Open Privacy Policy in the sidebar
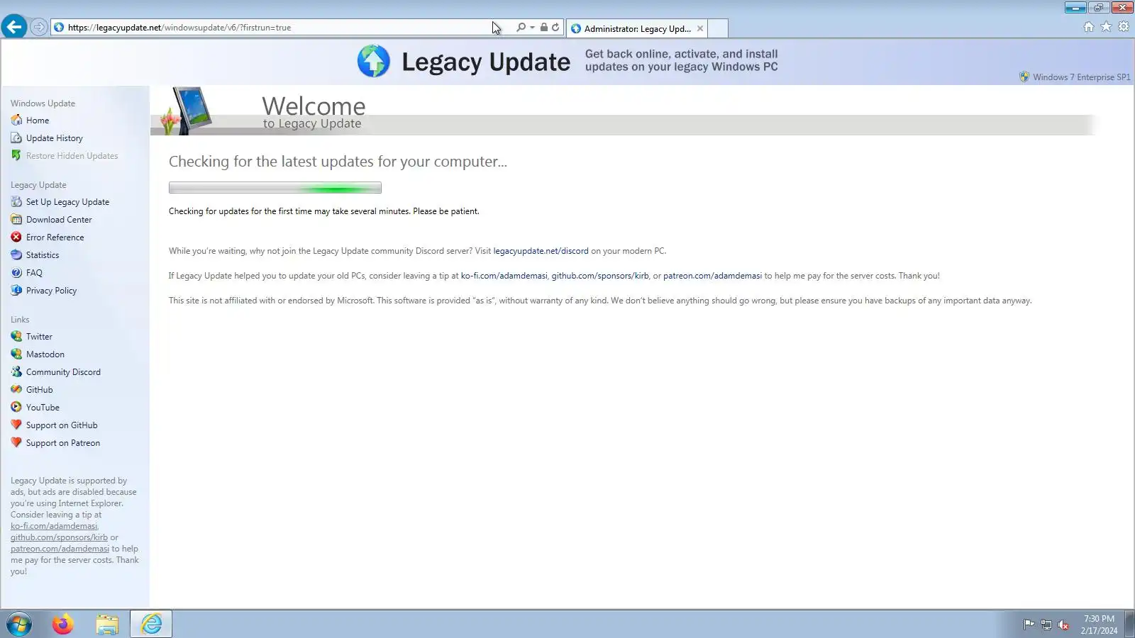 (x=51, y=290)
